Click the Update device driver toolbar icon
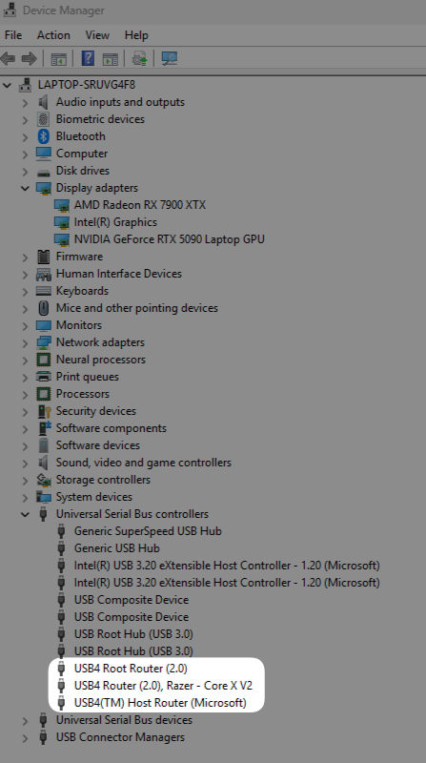Screen dimensions: 426x763 [x=140, y=59]
